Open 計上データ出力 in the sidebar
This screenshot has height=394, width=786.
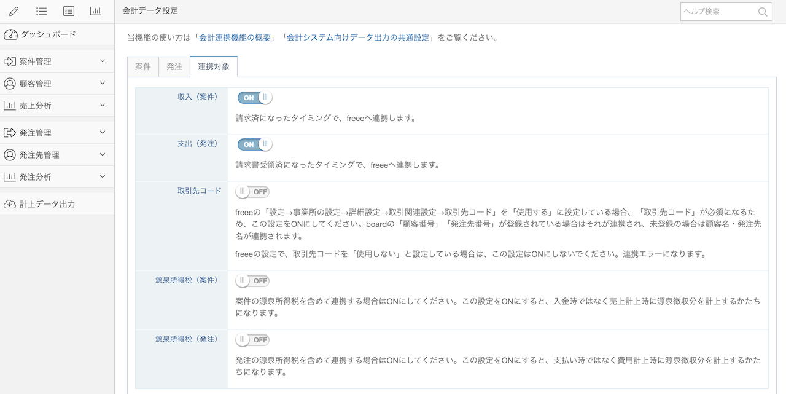[57, 204]
